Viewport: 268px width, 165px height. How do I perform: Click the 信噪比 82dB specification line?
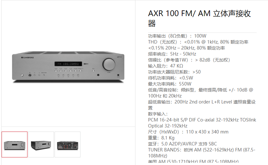tap(189, 60)
